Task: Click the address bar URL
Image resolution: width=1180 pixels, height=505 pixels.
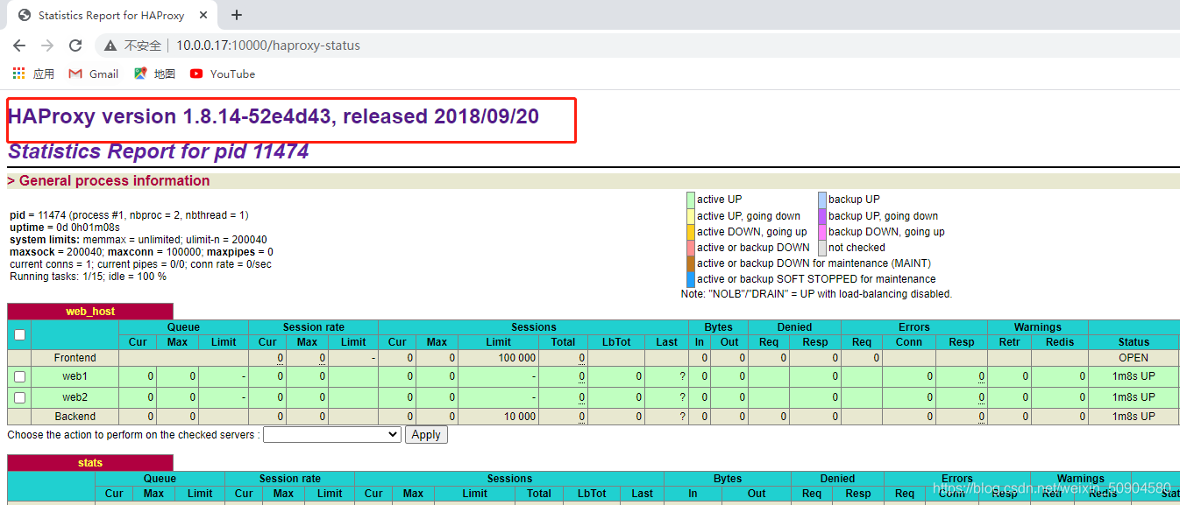Action: click(x=268, y=46)
